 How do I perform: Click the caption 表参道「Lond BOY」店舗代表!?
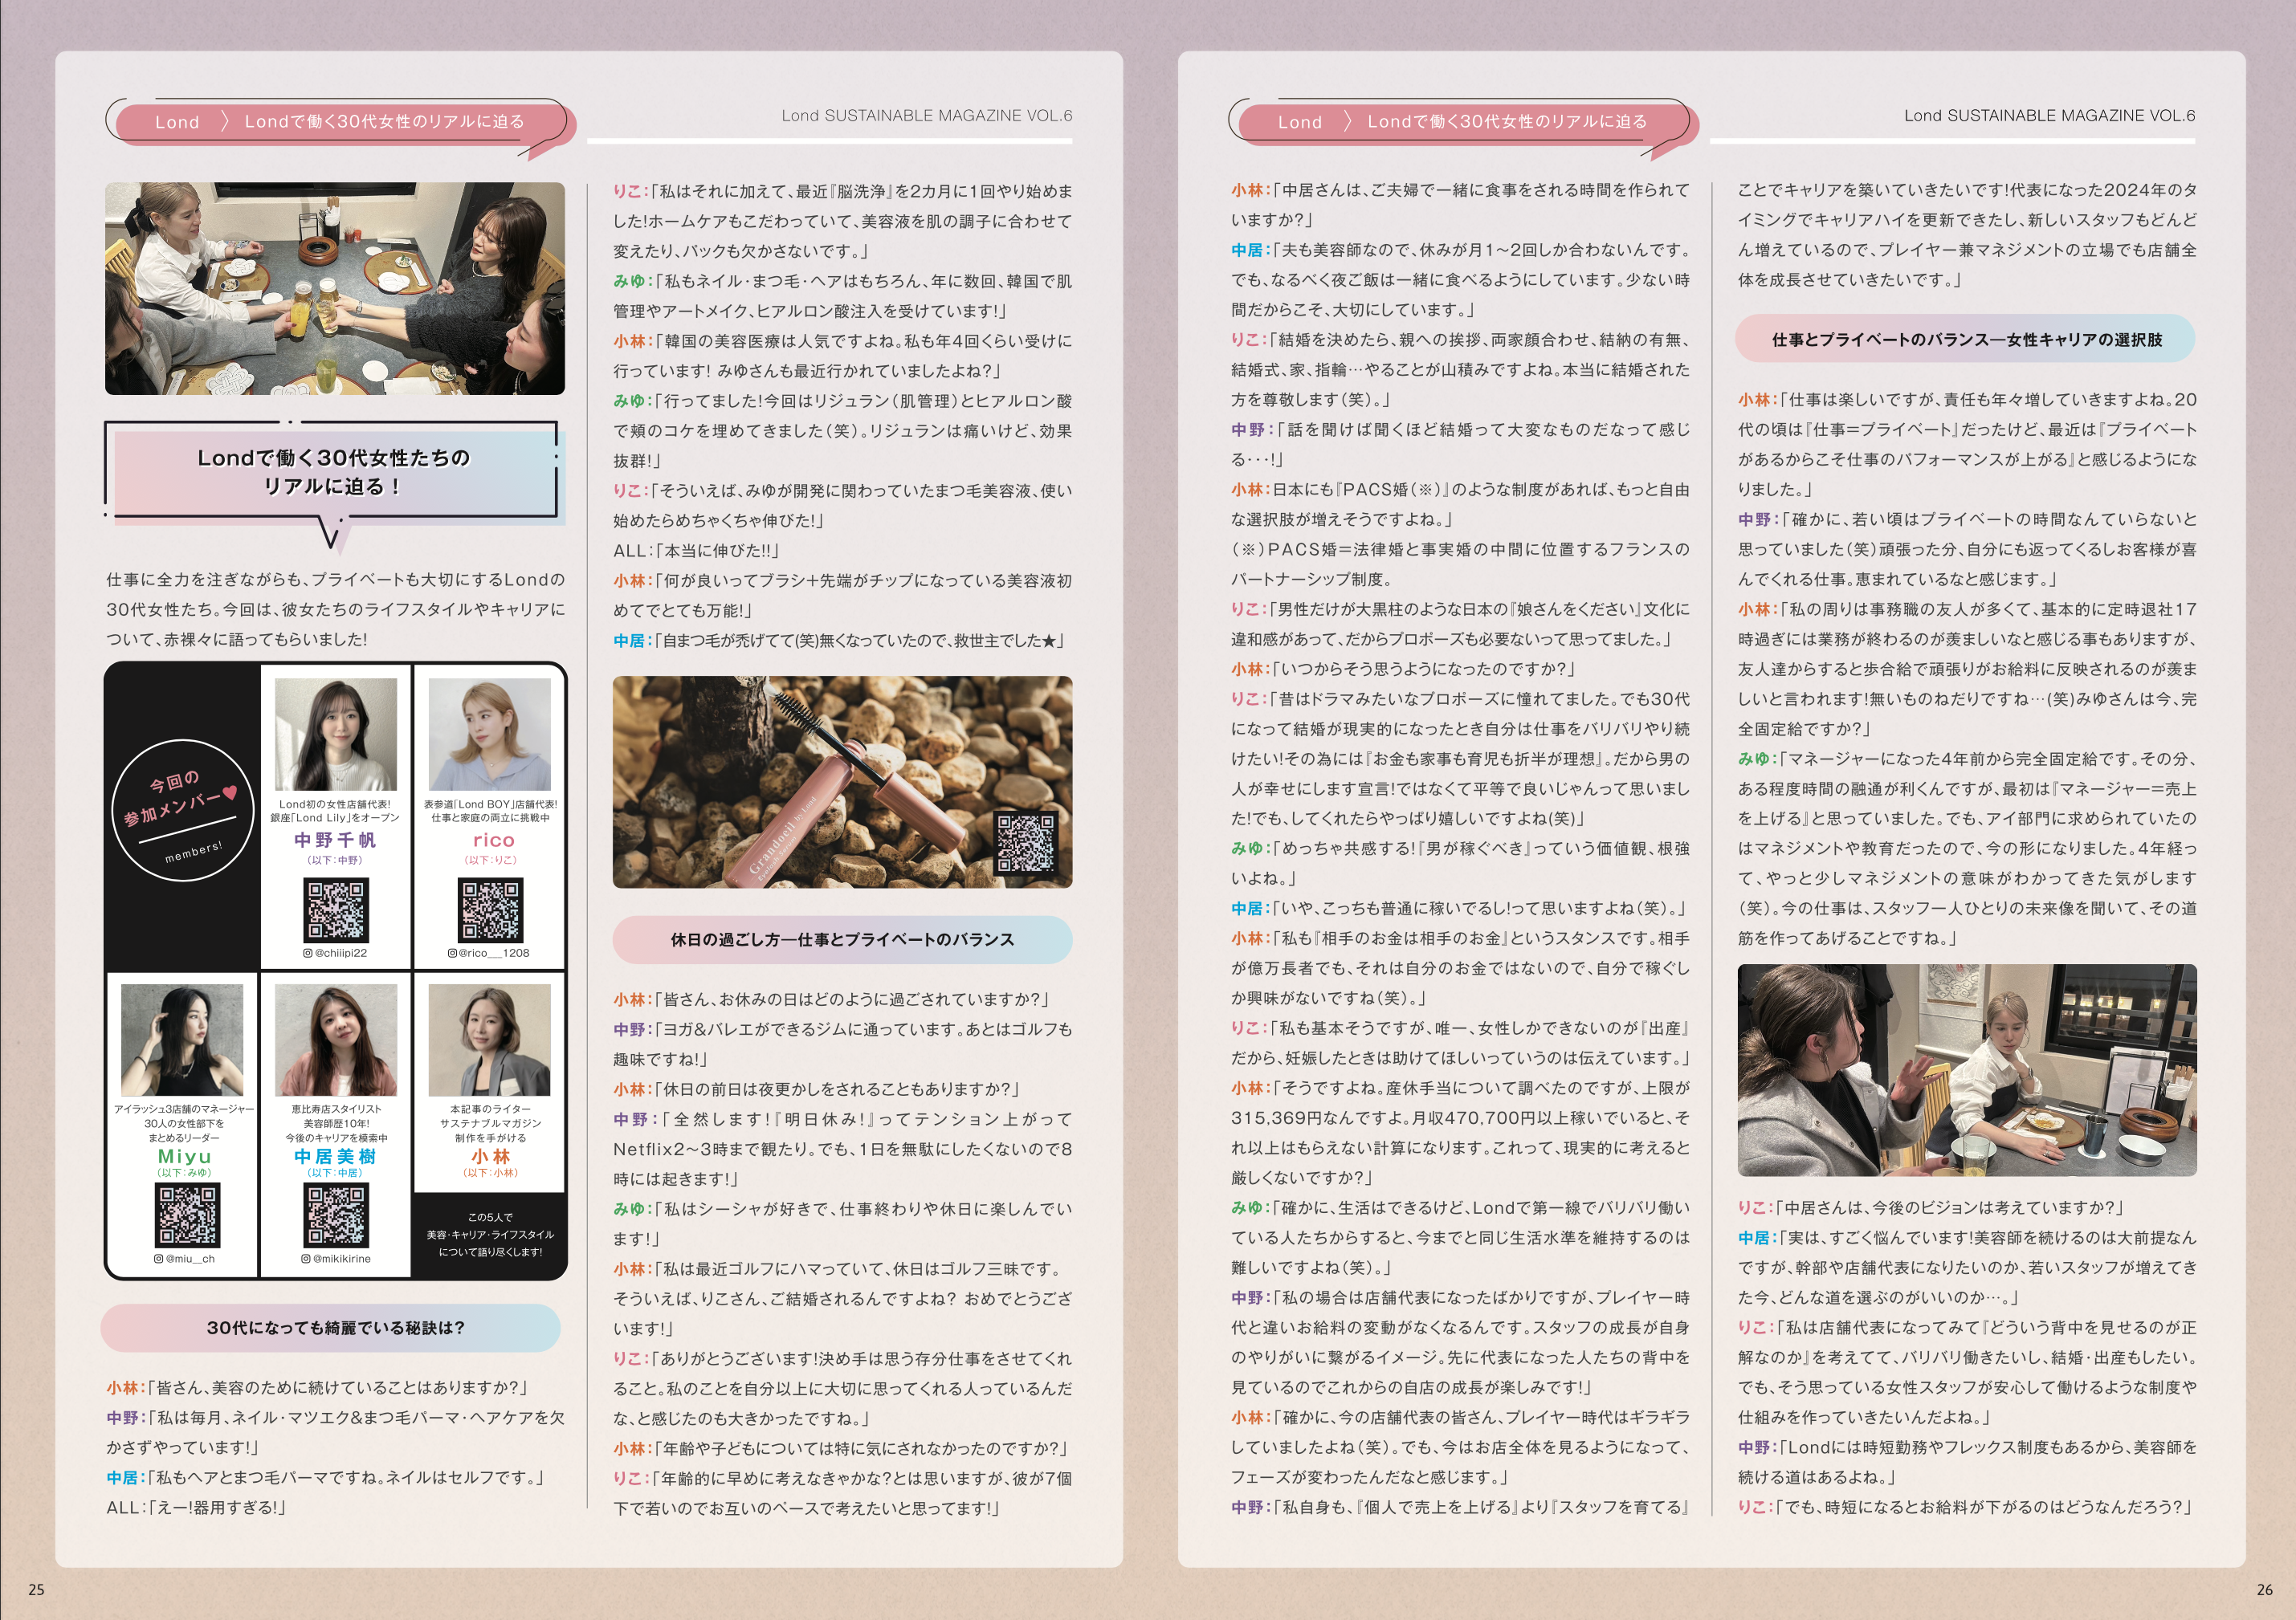tap(490, 804)
